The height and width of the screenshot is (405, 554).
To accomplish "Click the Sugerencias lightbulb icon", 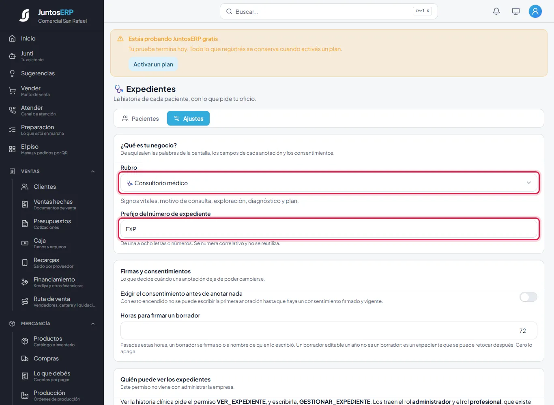I will click(x=12, y=73).
